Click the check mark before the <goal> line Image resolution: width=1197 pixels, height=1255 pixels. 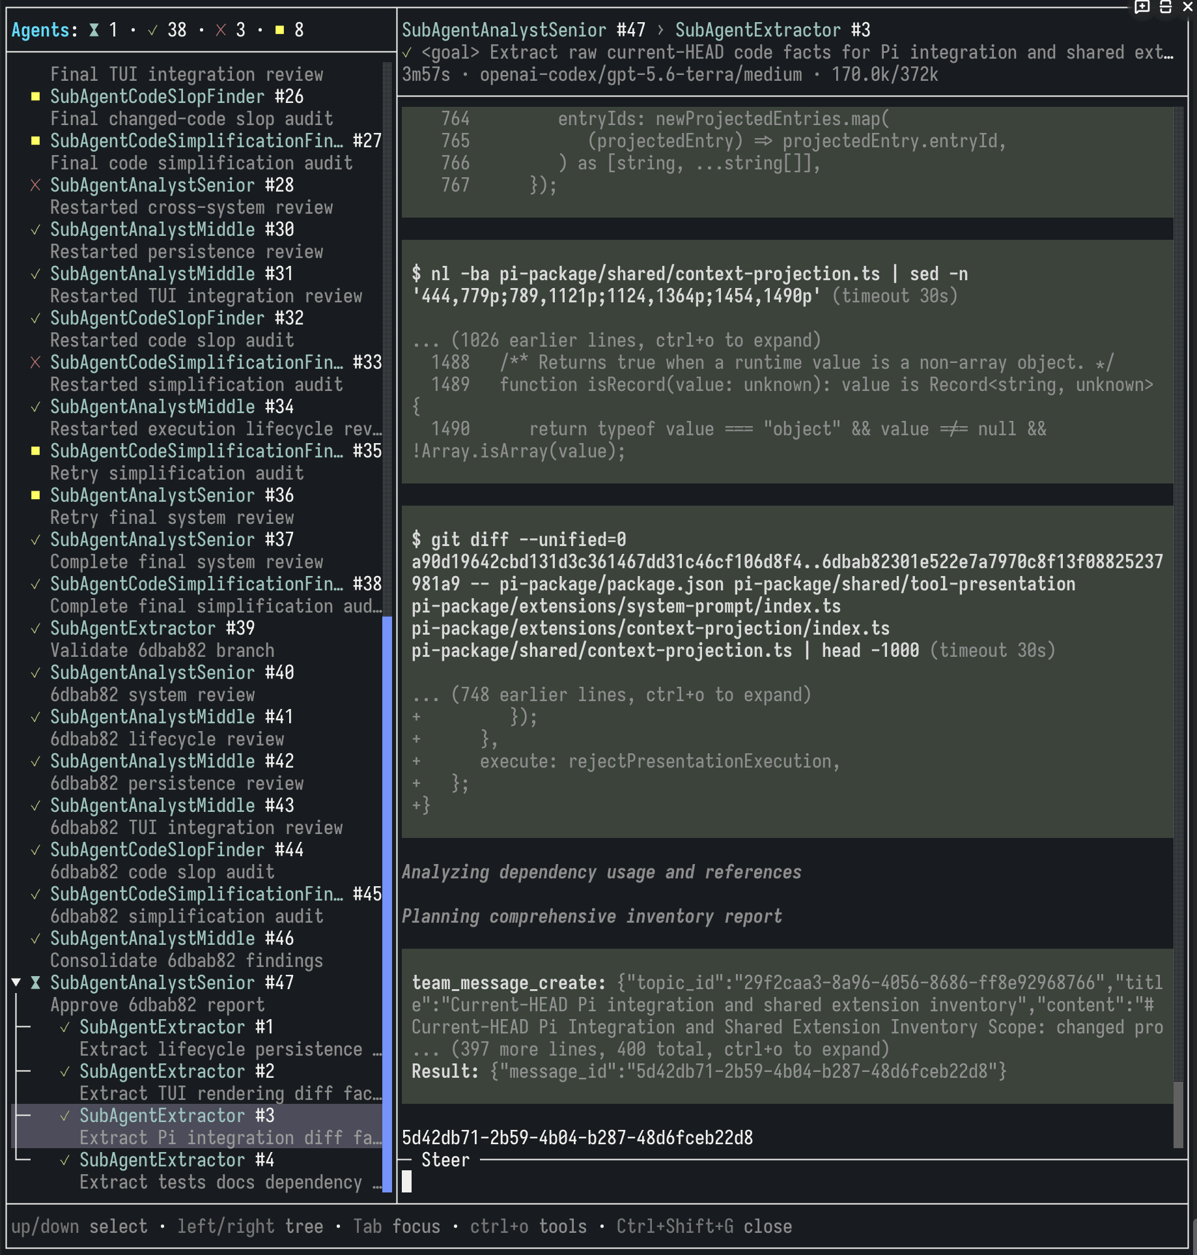pyautogui.click(x=407, y=52)
